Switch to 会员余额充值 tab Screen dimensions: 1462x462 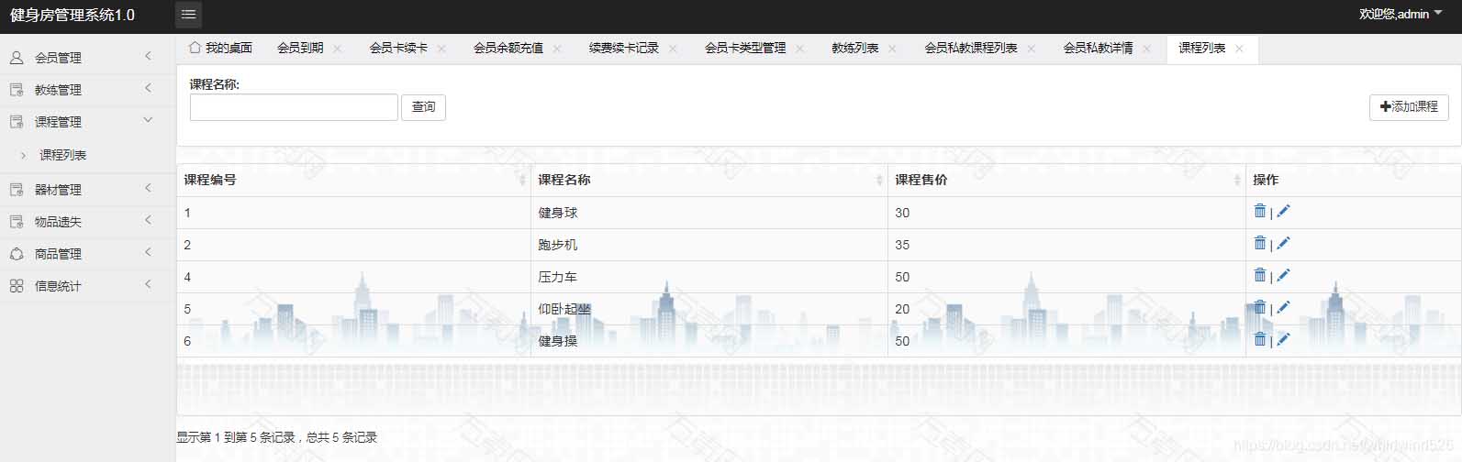[x=508, y=48]
